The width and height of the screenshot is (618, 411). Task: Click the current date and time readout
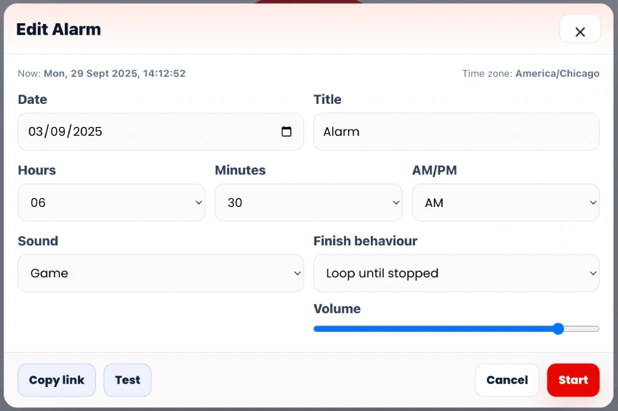pyautogui.click(x=114, y=73)
